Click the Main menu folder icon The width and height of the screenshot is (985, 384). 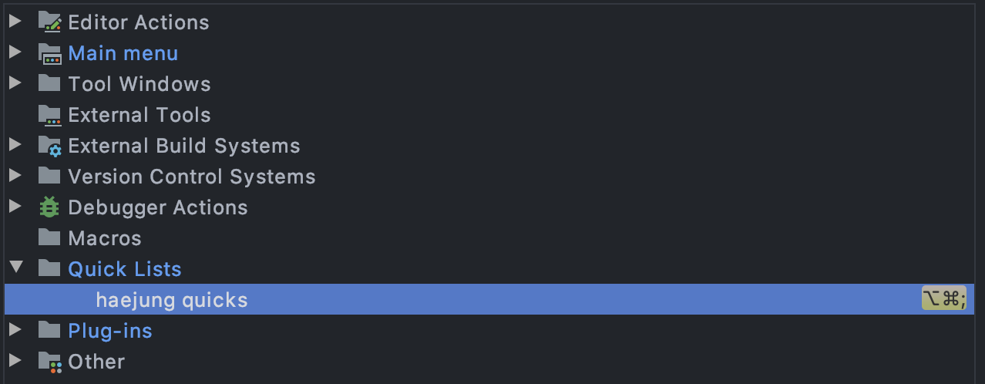(49, 53)
